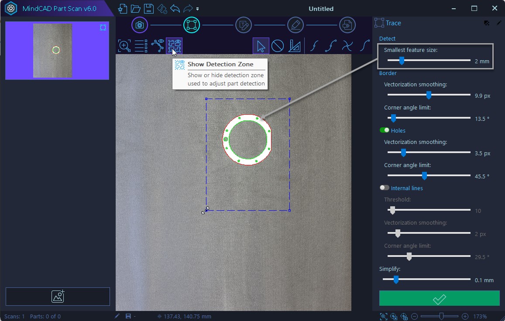The width and height of the screenshot is (505, 321).
Task: Click the zoom to fit icon in status bar
Action: click(383, 316)
